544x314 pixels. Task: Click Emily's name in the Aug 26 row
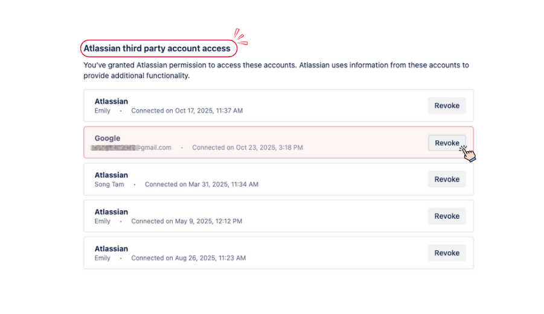[103, 258]
